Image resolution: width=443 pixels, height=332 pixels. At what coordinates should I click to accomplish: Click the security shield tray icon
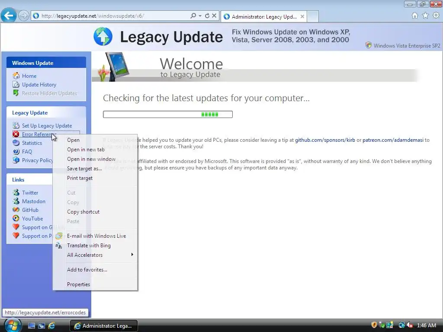click(x=374, y=325)
